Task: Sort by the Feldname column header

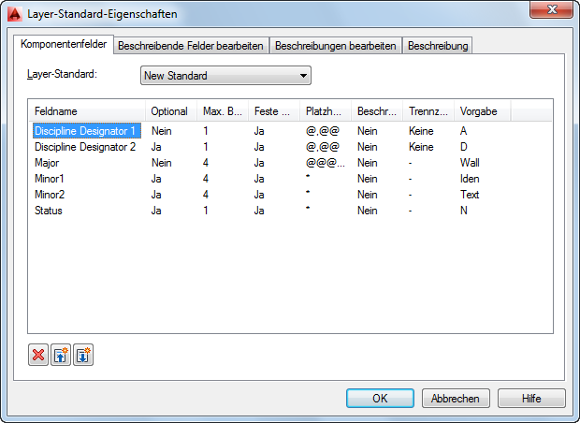Action: pyautogui.click(x=87, y=111)
